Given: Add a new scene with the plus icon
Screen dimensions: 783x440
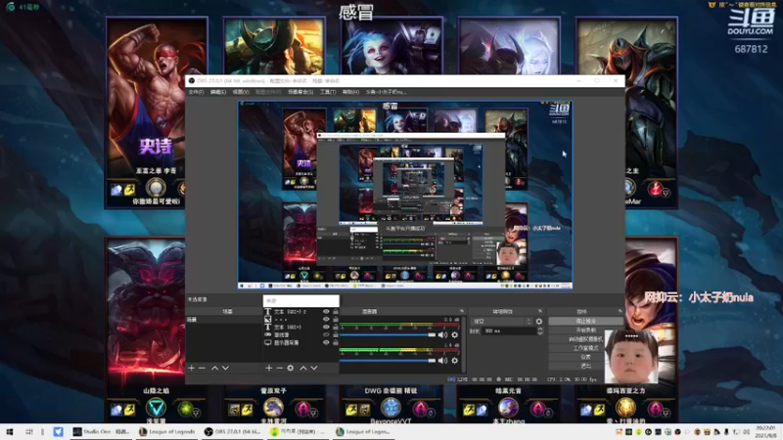Looking at the screenshot, I should tap(191, 368).
